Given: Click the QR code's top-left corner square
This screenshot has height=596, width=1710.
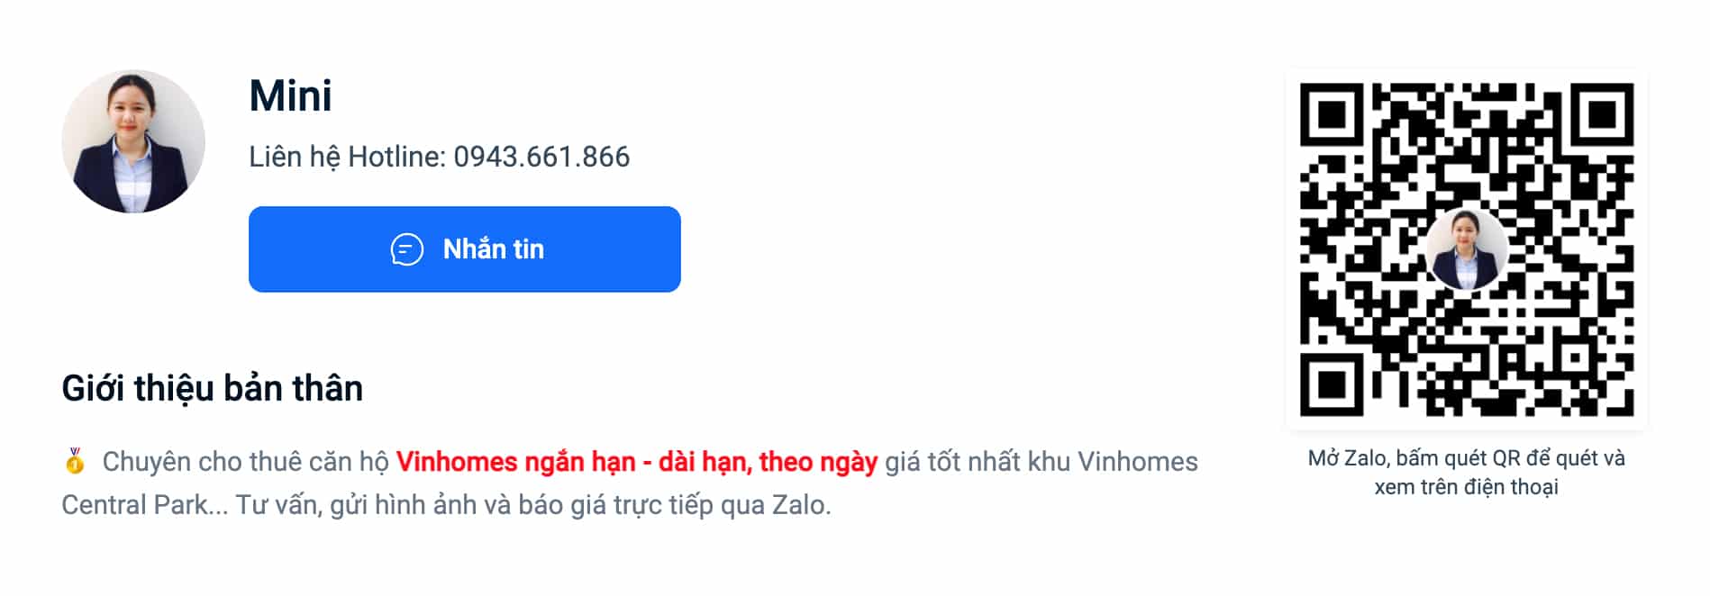Looking at the screenshot, I should click(x=1331, y=114).
